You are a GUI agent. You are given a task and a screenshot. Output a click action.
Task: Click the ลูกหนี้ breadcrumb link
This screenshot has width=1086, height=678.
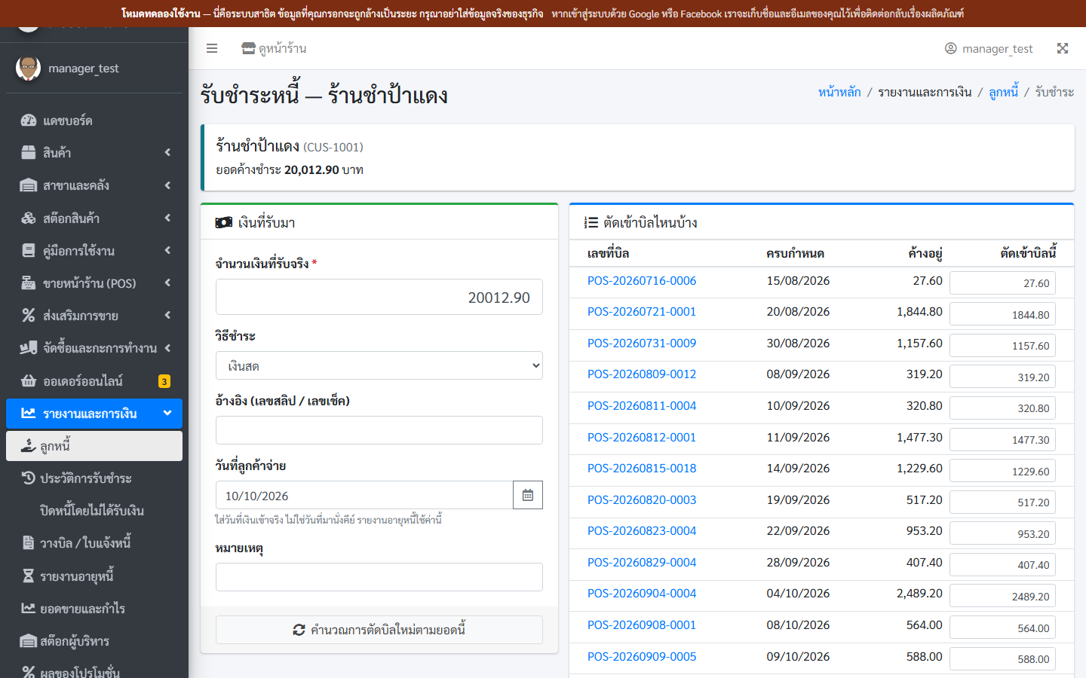1004,92
